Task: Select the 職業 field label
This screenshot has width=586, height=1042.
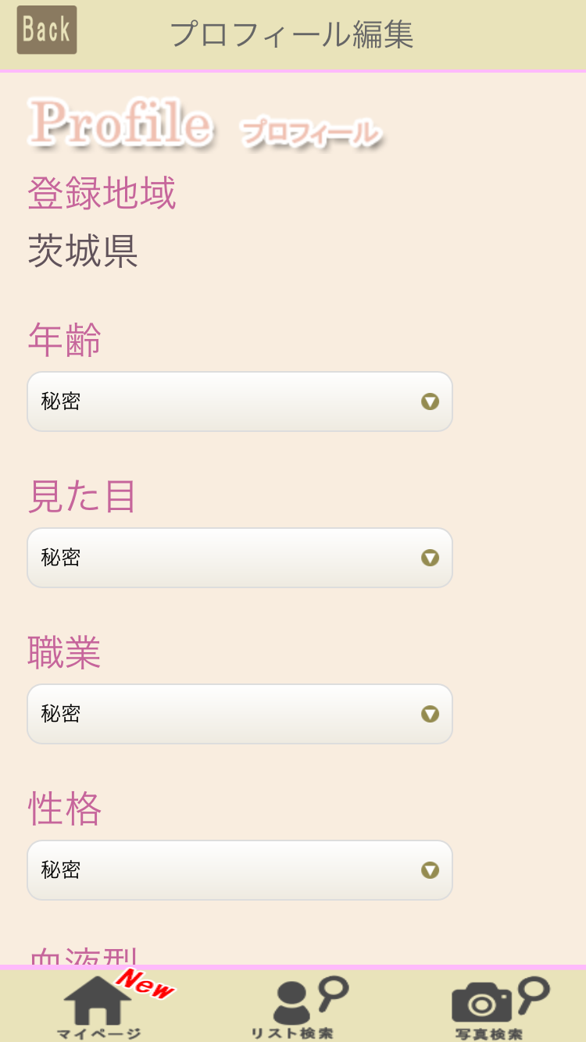Action: pyautogui.click(x=65, y=653)
